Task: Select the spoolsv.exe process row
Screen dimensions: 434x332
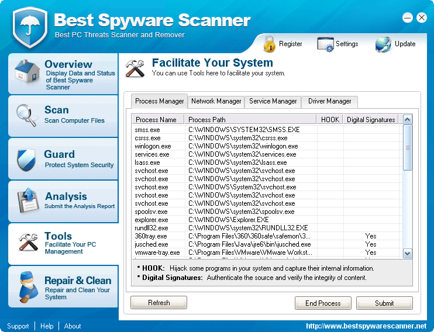Action: (267, 212)
